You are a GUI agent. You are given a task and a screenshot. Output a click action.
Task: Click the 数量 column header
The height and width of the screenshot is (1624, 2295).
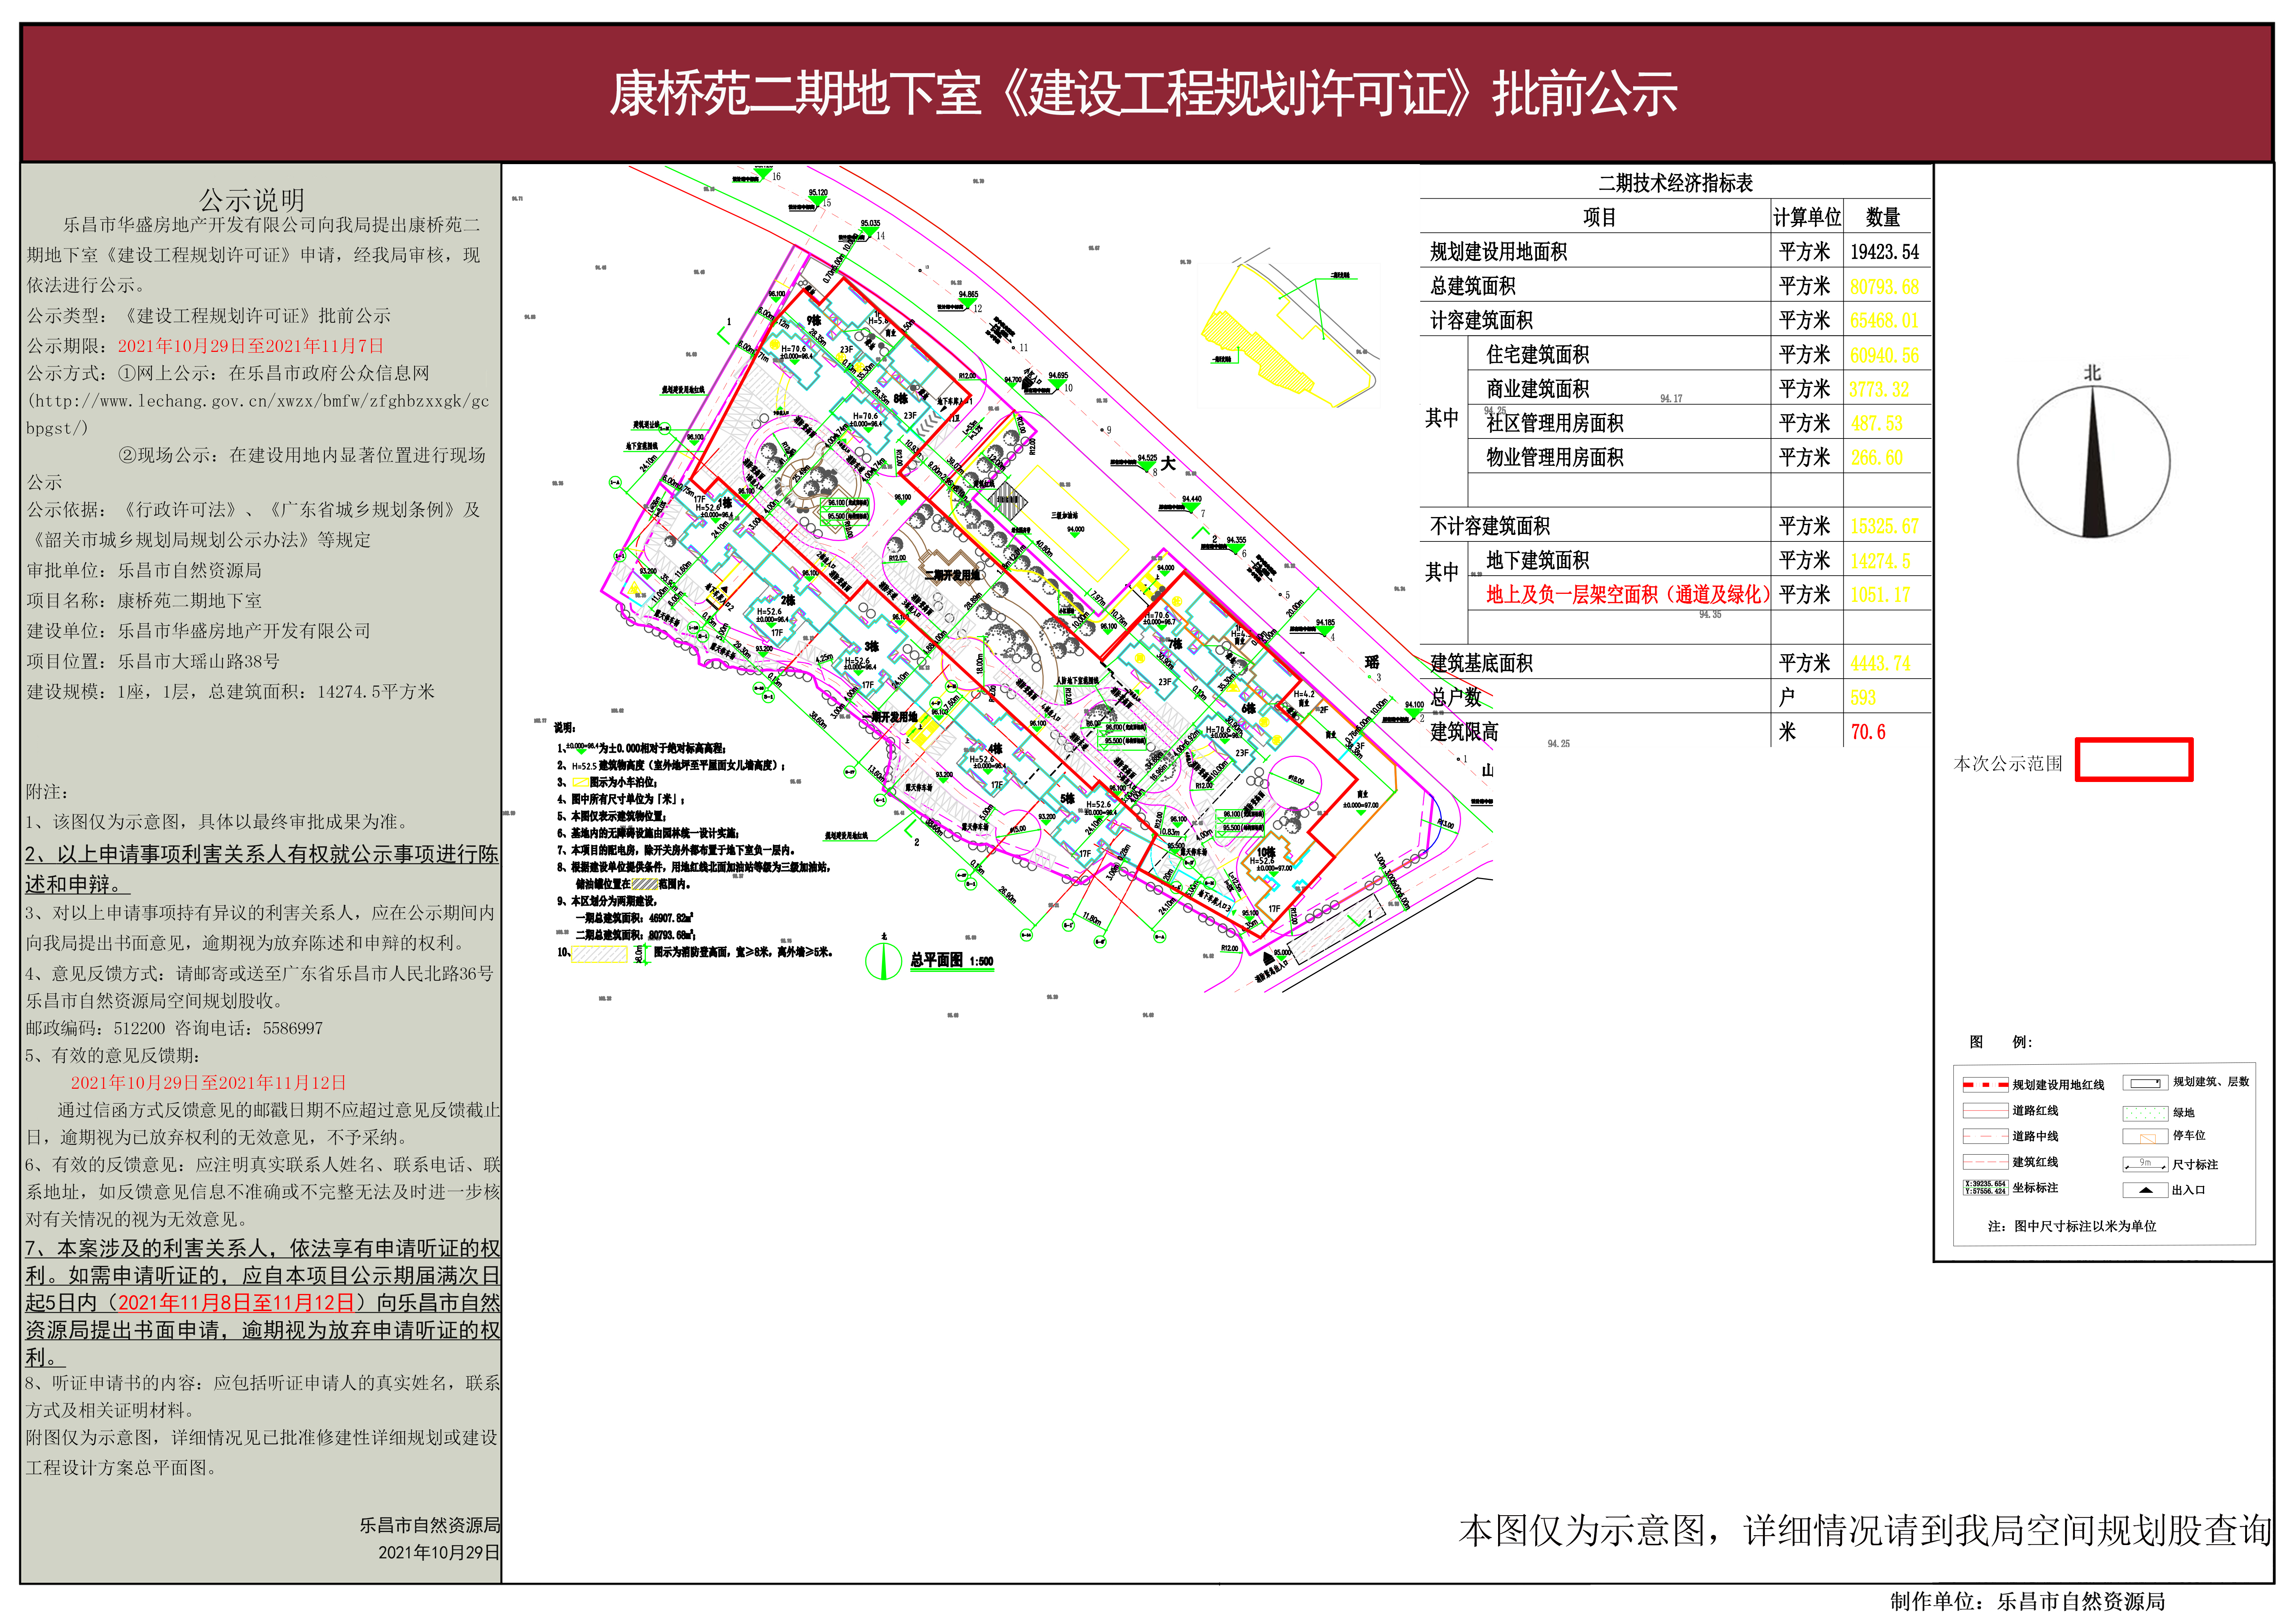[1883, 217]
